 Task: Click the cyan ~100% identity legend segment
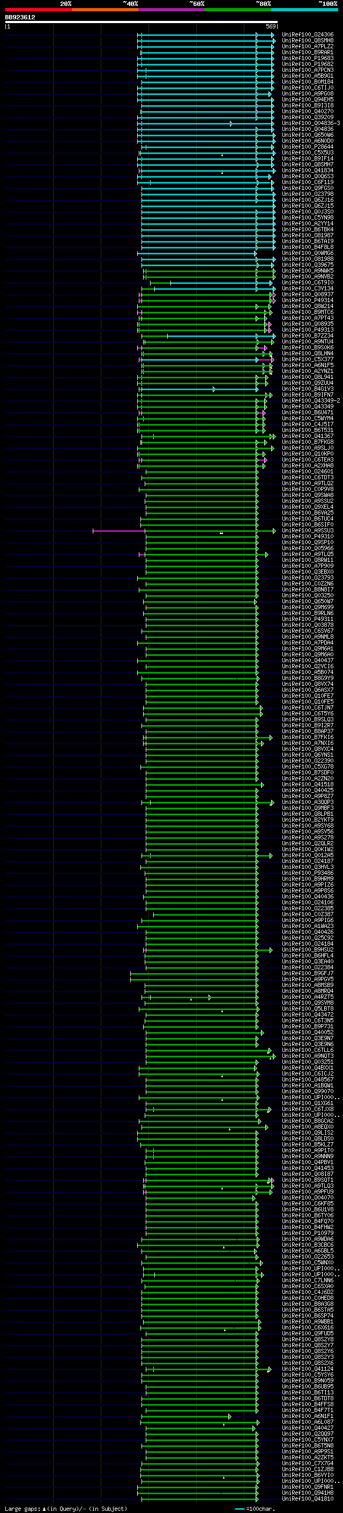(x=304, y=10)
